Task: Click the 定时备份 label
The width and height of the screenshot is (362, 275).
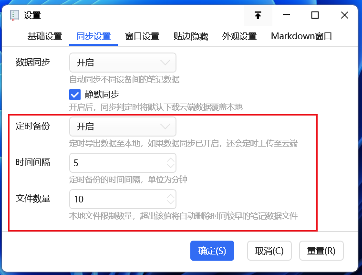Action: [x=33, y=126]
